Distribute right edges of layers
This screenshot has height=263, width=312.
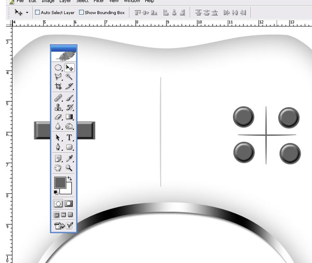coord(243,12)
